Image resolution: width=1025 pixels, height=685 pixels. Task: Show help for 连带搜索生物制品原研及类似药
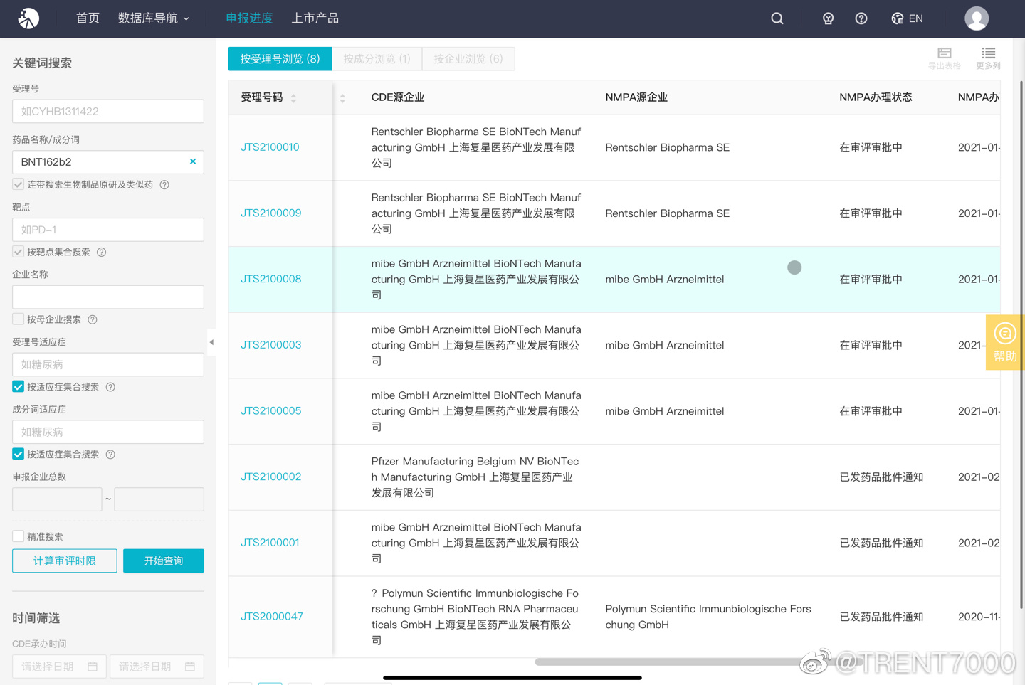point(164,185)
